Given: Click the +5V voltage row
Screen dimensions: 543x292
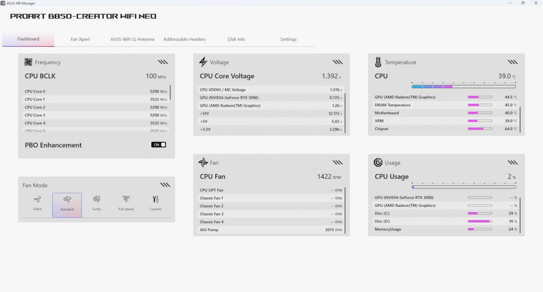Looking at the screenshot, I should click(271, 122).
